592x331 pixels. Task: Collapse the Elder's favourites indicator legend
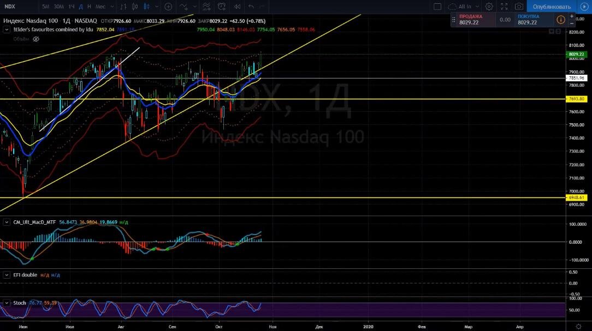(x=7, y=29)
